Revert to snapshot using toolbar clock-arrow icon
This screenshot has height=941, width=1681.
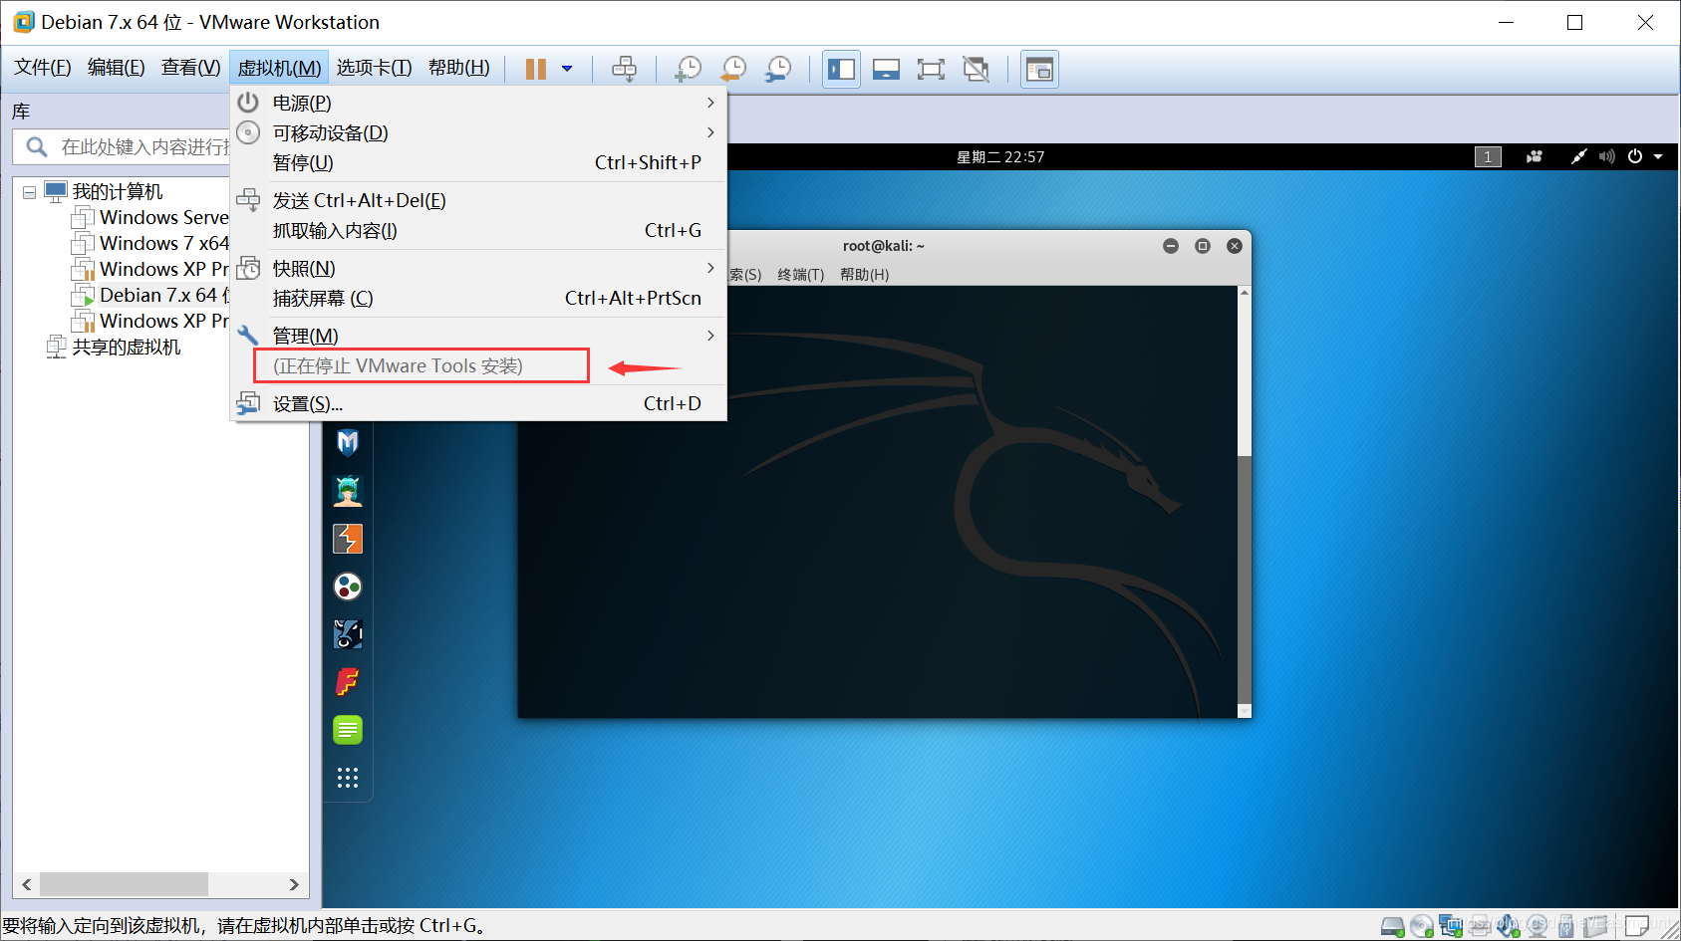(733, 69)
